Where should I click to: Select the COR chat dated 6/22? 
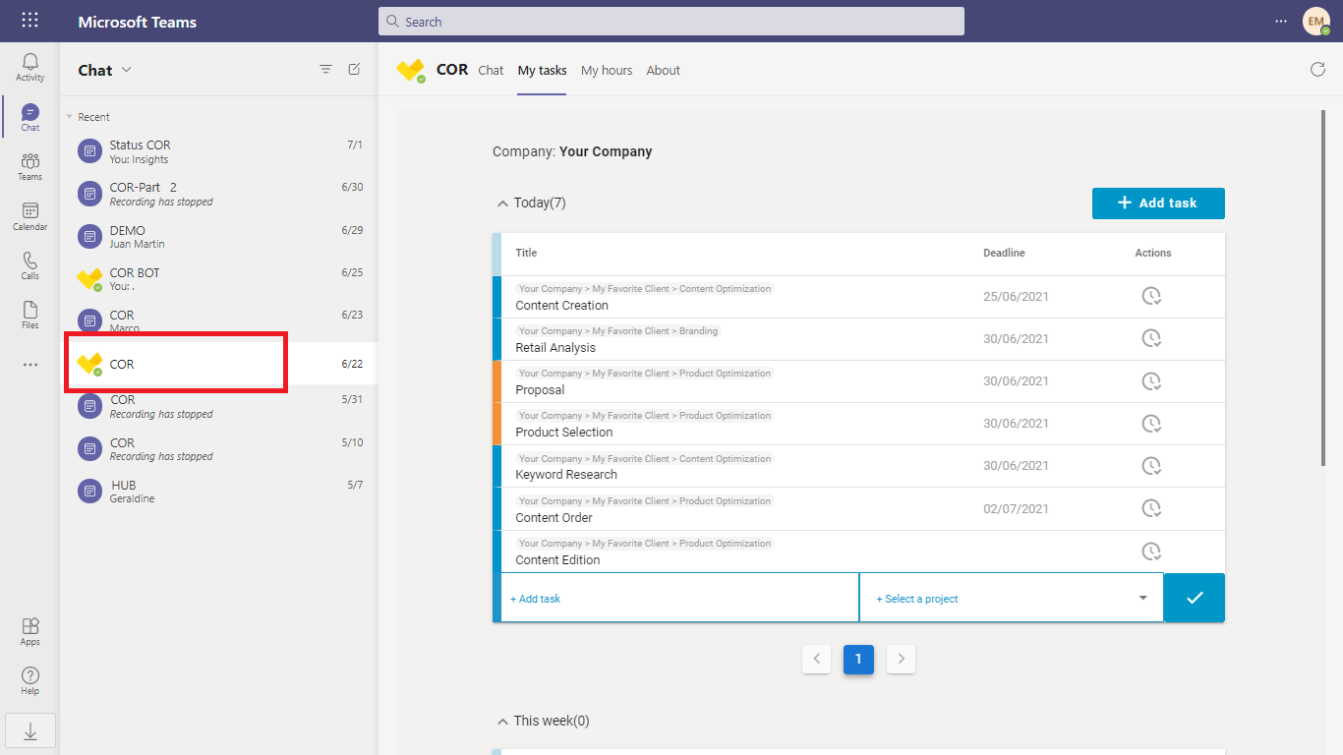tap(219, 364)
